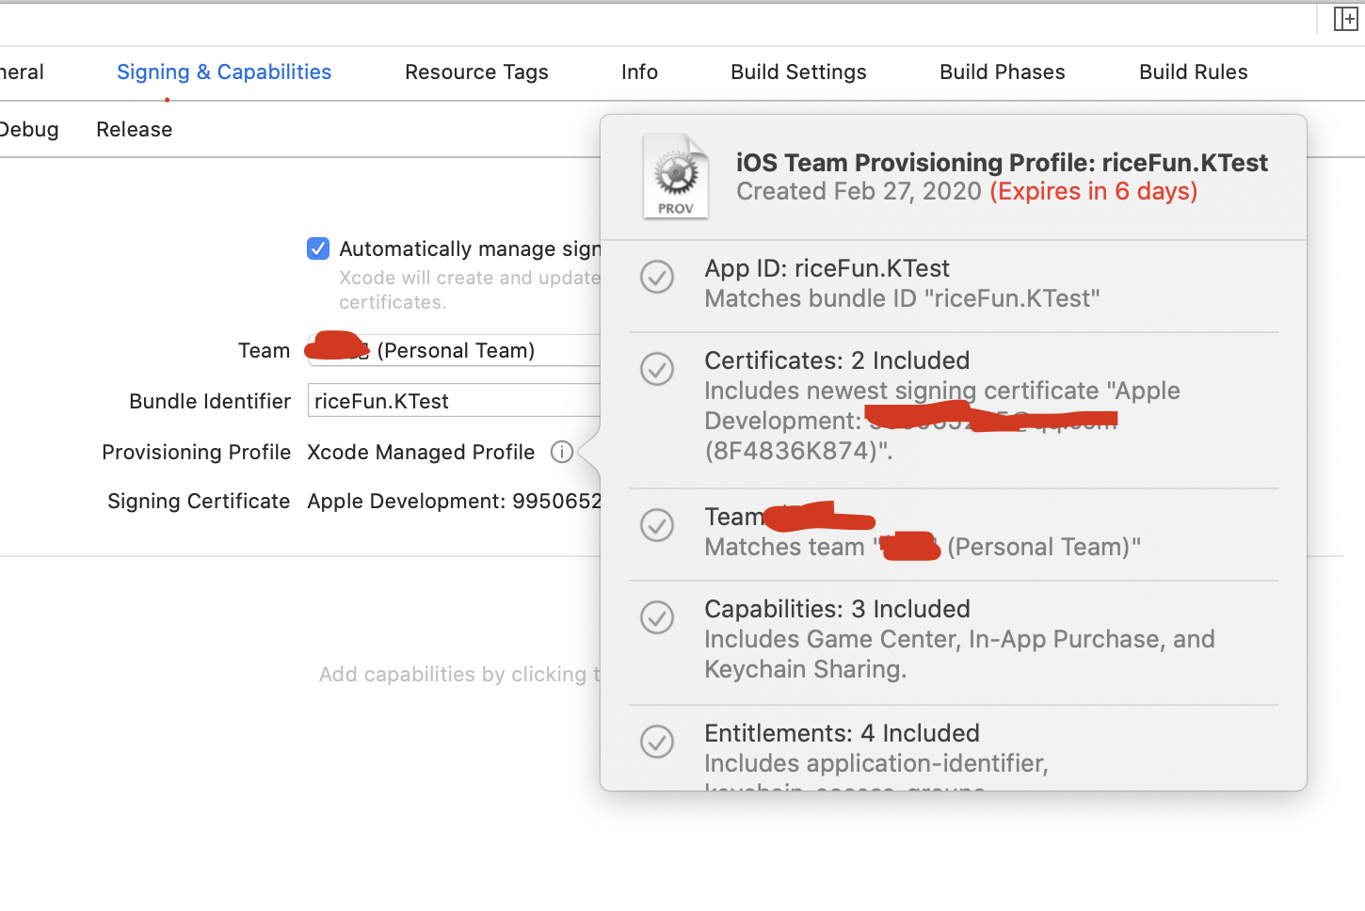Screen dimensions: 1365x911
Task: Go to the Build Settings tab
Action: (x=798, y=72)
